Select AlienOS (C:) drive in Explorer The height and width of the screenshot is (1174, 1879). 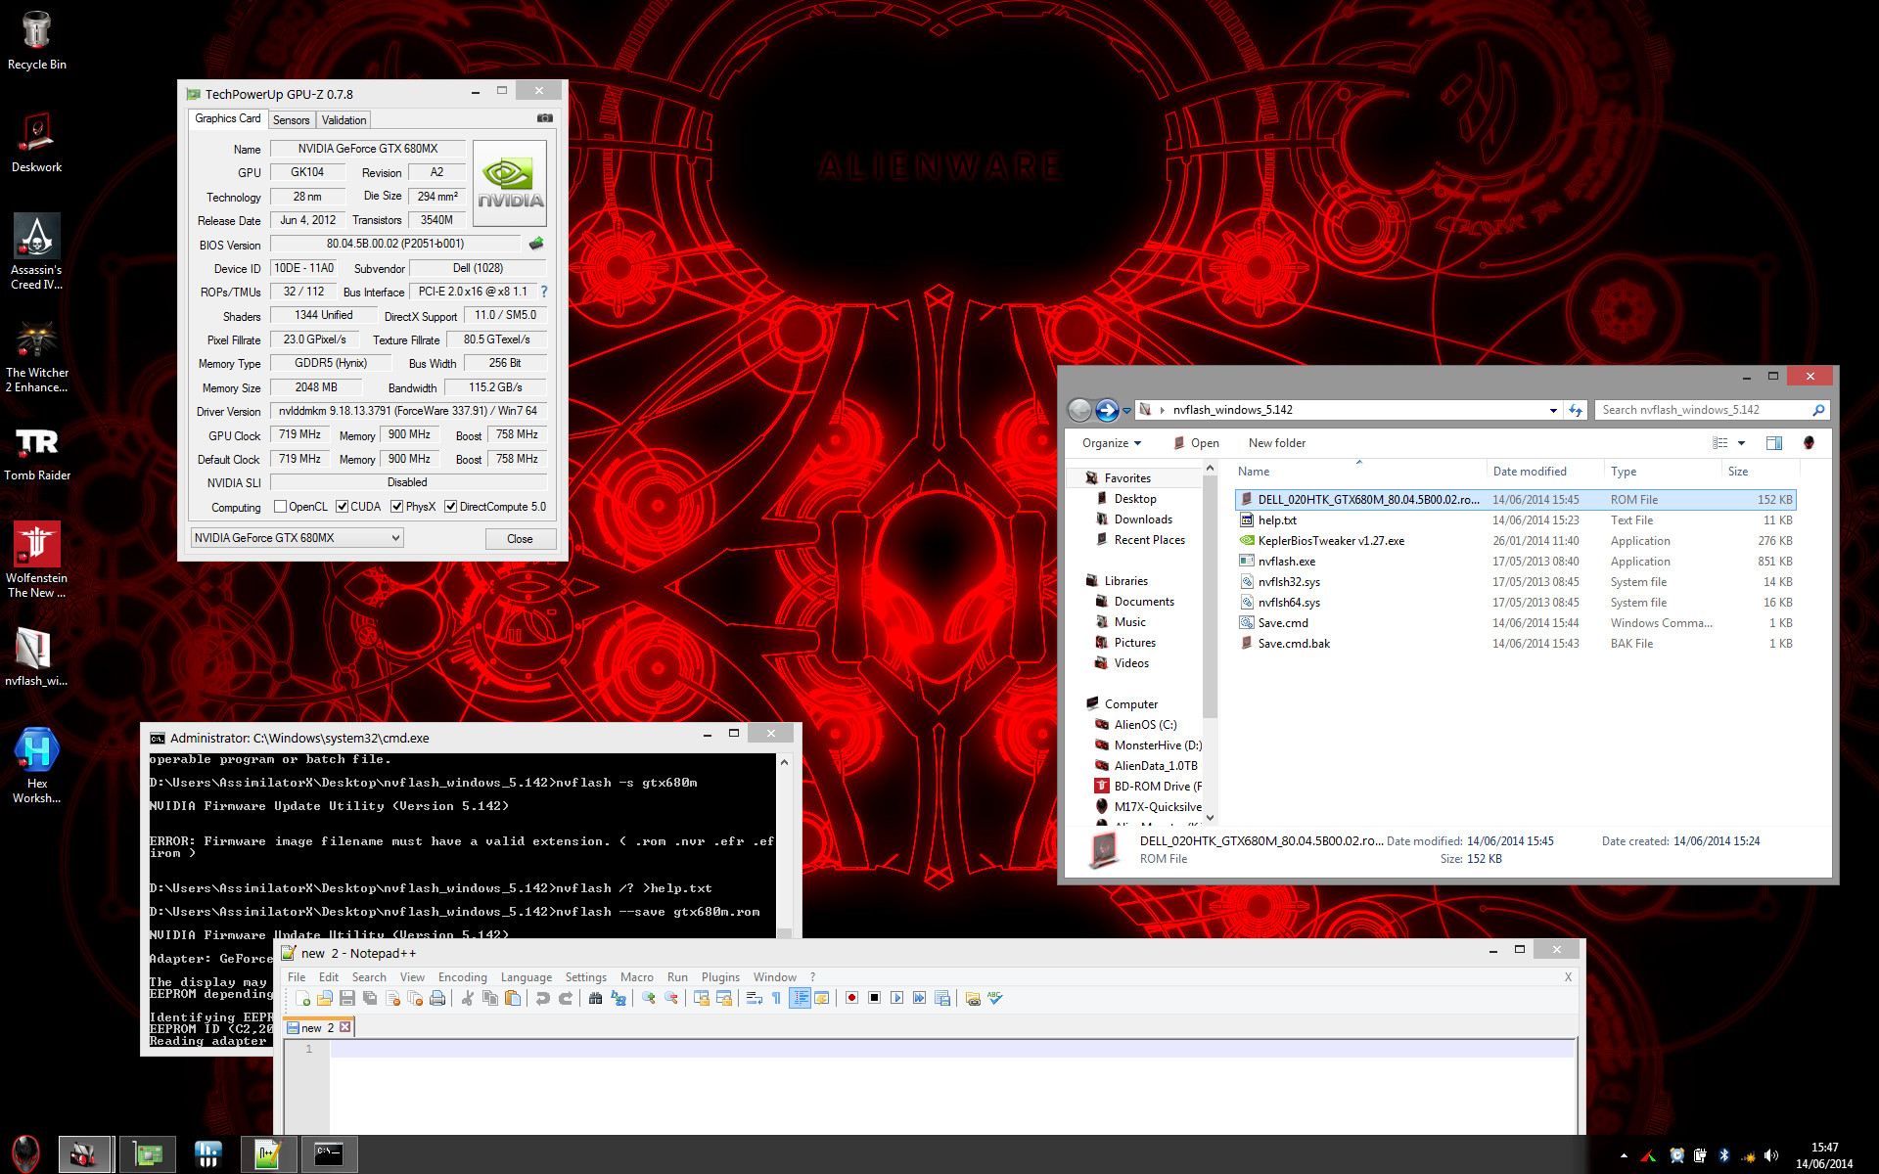point(1144,725)
